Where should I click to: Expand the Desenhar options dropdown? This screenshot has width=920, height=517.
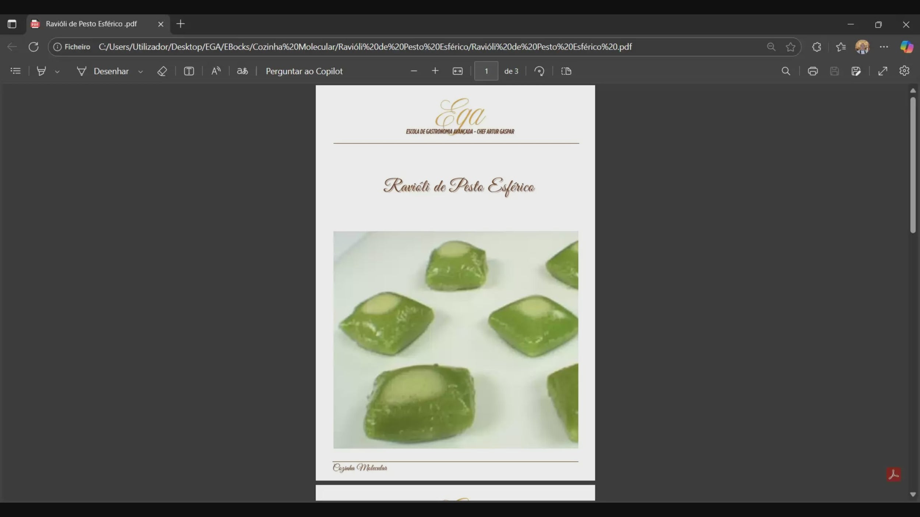click(x=140, y=72)
